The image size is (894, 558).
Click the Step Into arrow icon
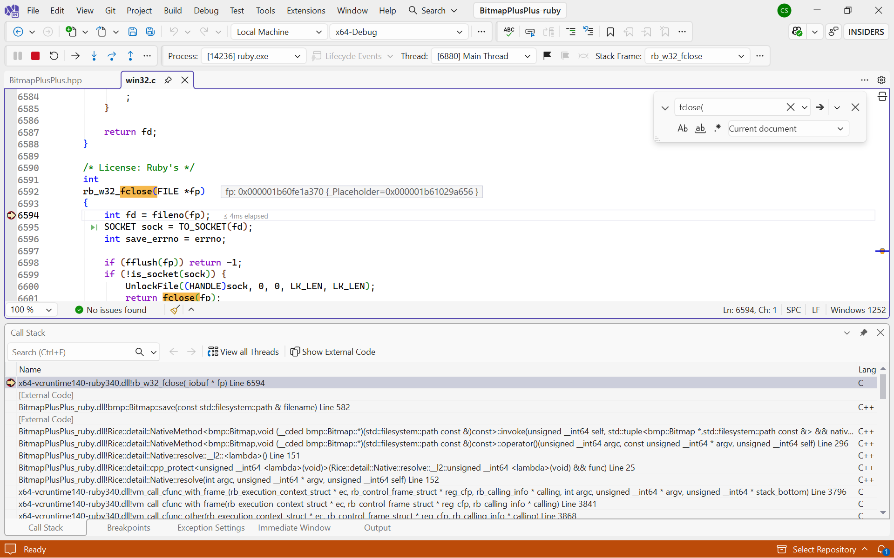[94, 56]
